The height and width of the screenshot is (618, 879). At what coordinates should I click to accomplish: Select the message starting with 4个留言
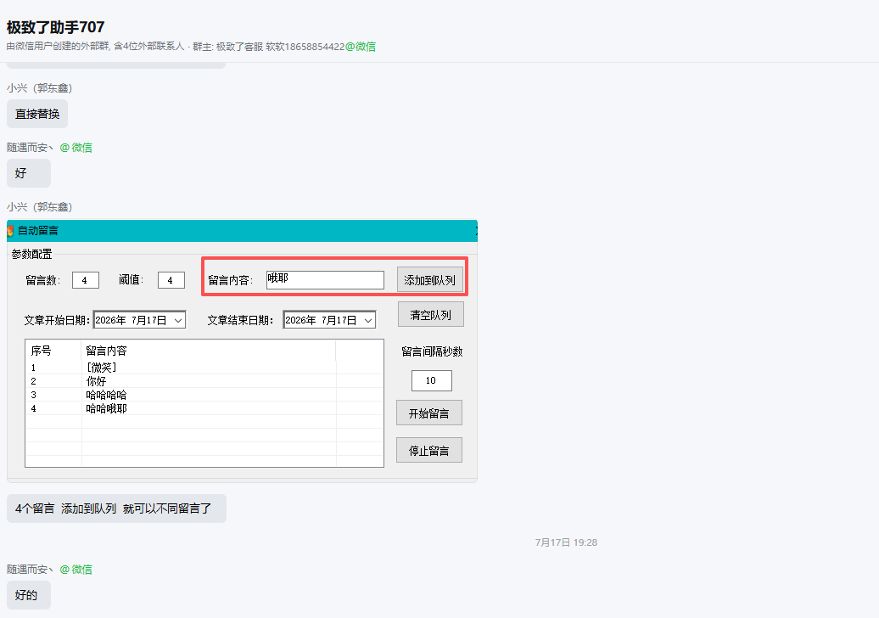coord(116,508)
